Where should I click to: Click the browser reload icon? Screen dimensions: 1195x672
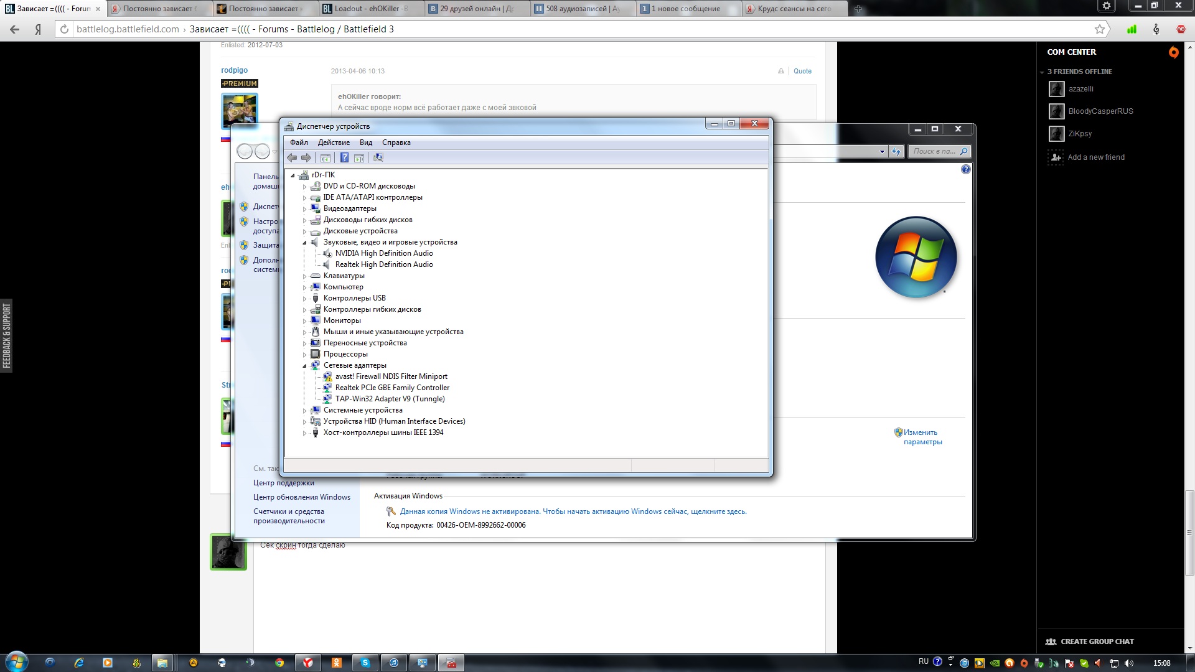(63, 29)
